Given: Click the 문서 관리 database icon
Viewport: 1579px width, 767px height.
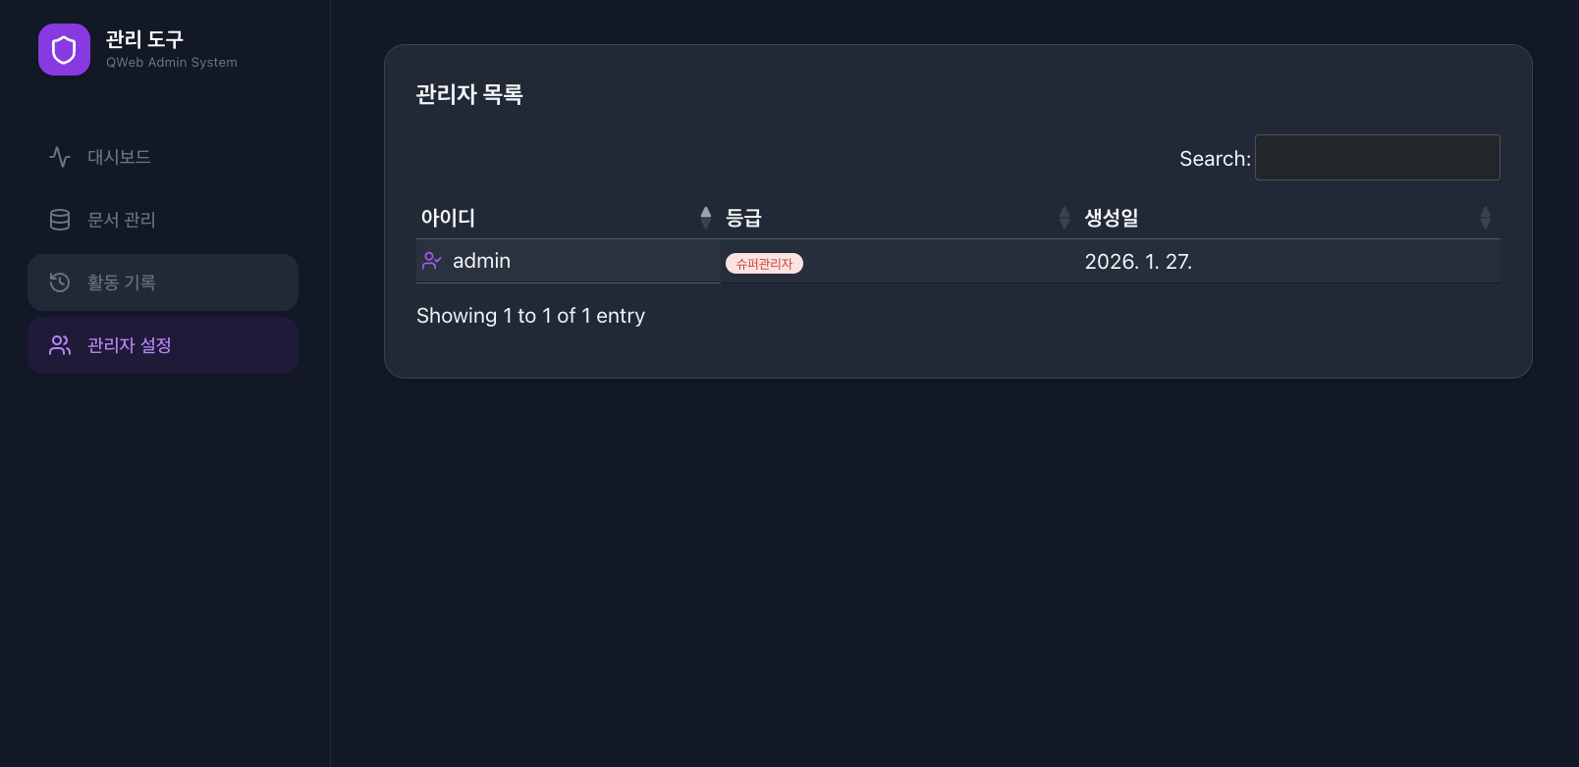Looking at the screenshot, I should point(60,220).
